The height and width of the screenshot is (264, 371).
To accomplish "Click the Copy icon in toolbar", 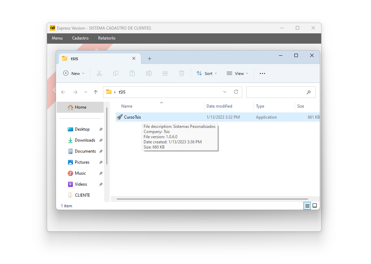I will [x=116, y=73].
